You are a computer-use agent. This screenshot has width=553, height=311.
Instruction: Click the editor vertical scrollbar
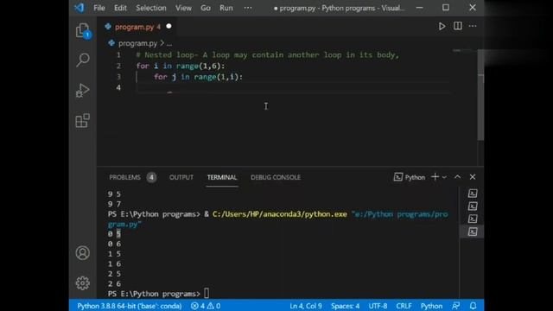480,95
